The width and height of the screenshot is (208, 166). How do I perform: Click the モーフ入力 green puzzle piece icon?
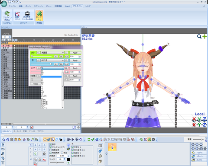tap(39, 16)
